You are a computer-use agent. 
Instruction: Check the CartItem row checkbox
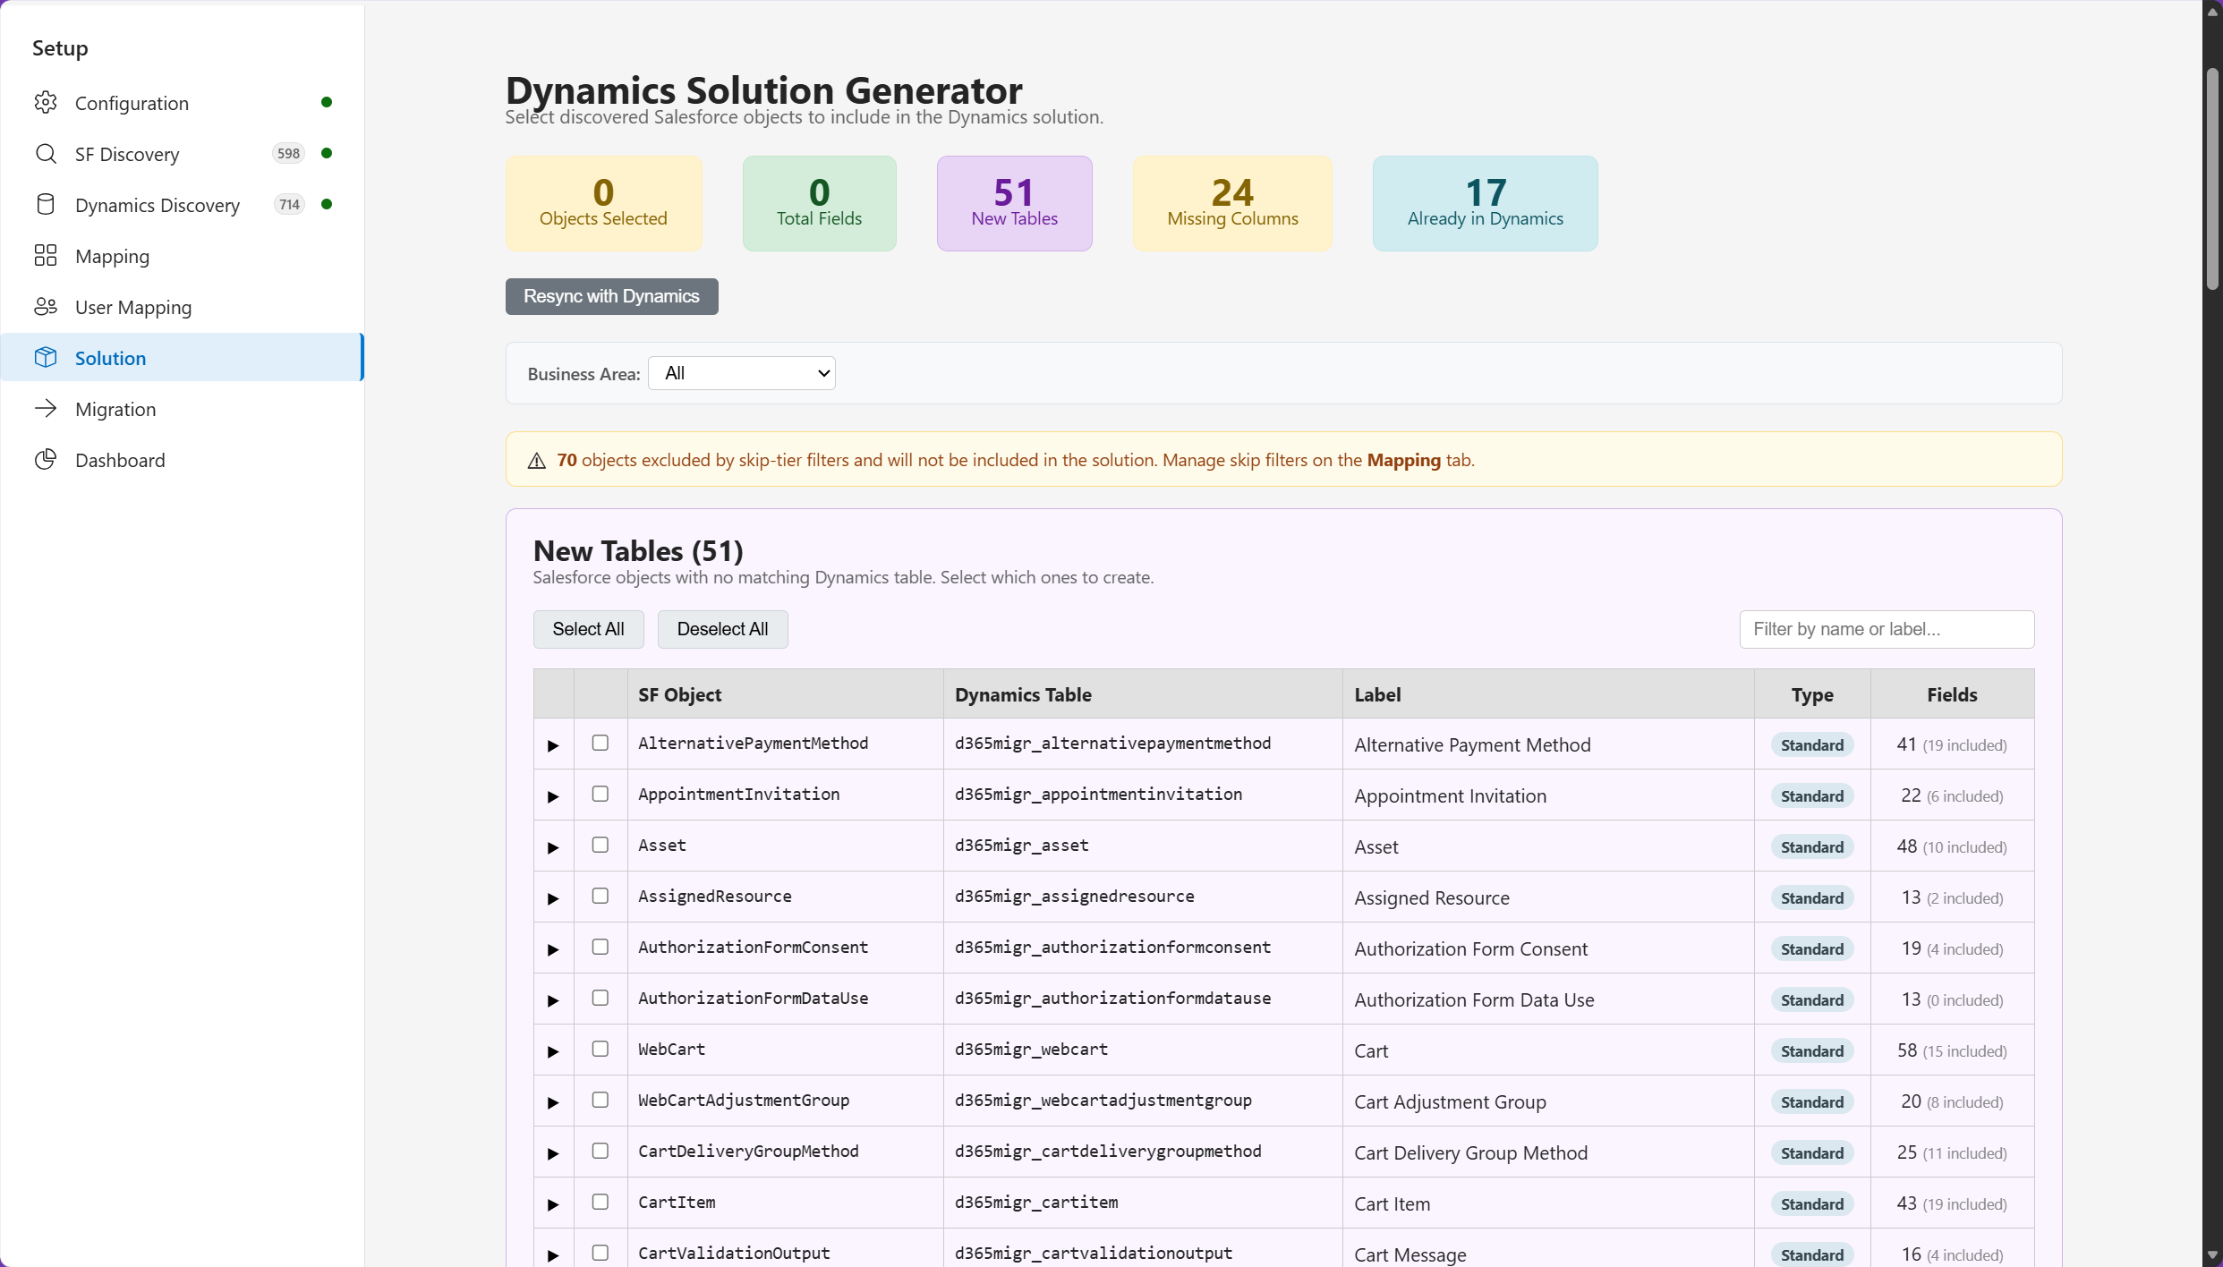pyautogui.click(x=600, y=1203)
